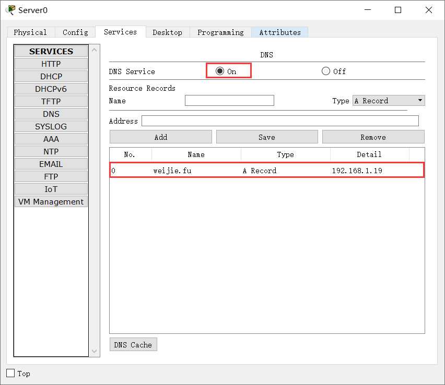Open the Desktop tab
Viewport: 445px width, 385px height.
coord(168,32)
